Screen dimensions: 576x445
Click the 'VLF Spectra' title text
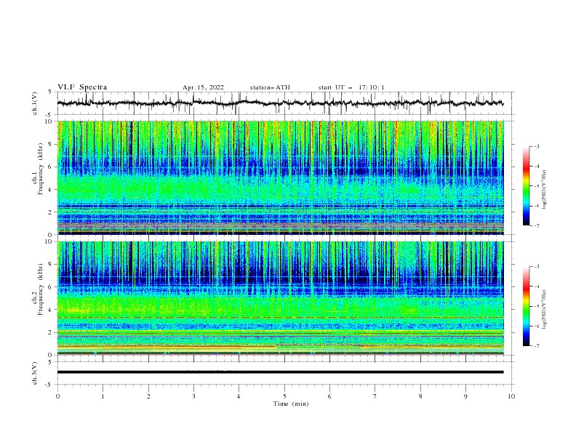pyautogui.click(x=82, y=87)
